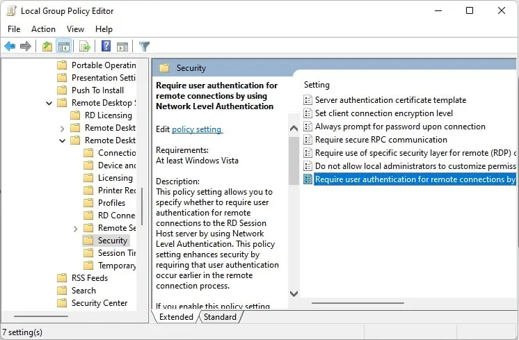This screenshot has height=340, width=519.
Task: Select Server authentication certificate template setting
Action: tap(390, 100)
